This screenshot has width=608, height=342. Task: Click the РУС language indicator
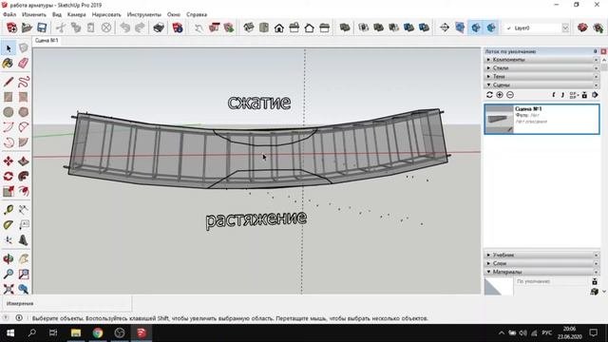coord(547,332)
